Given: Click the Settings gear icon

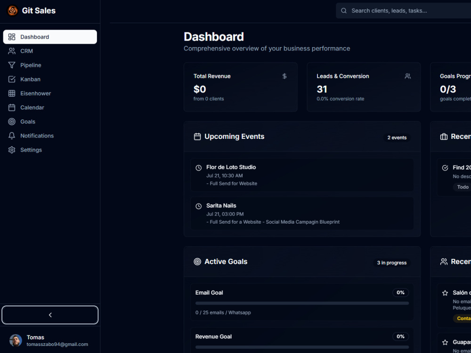Looking at the screenshot, I should coord(12,150).
